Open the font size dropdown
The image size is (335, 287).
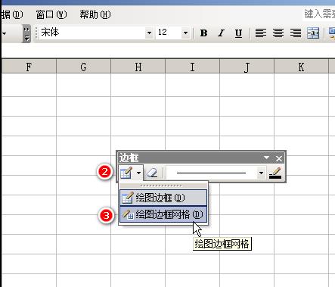186,33
